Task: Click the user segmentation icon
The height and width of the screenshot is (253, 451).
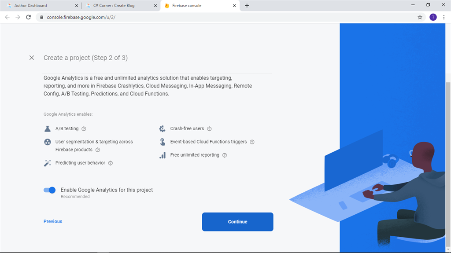Action: click(x=48, y=142)
